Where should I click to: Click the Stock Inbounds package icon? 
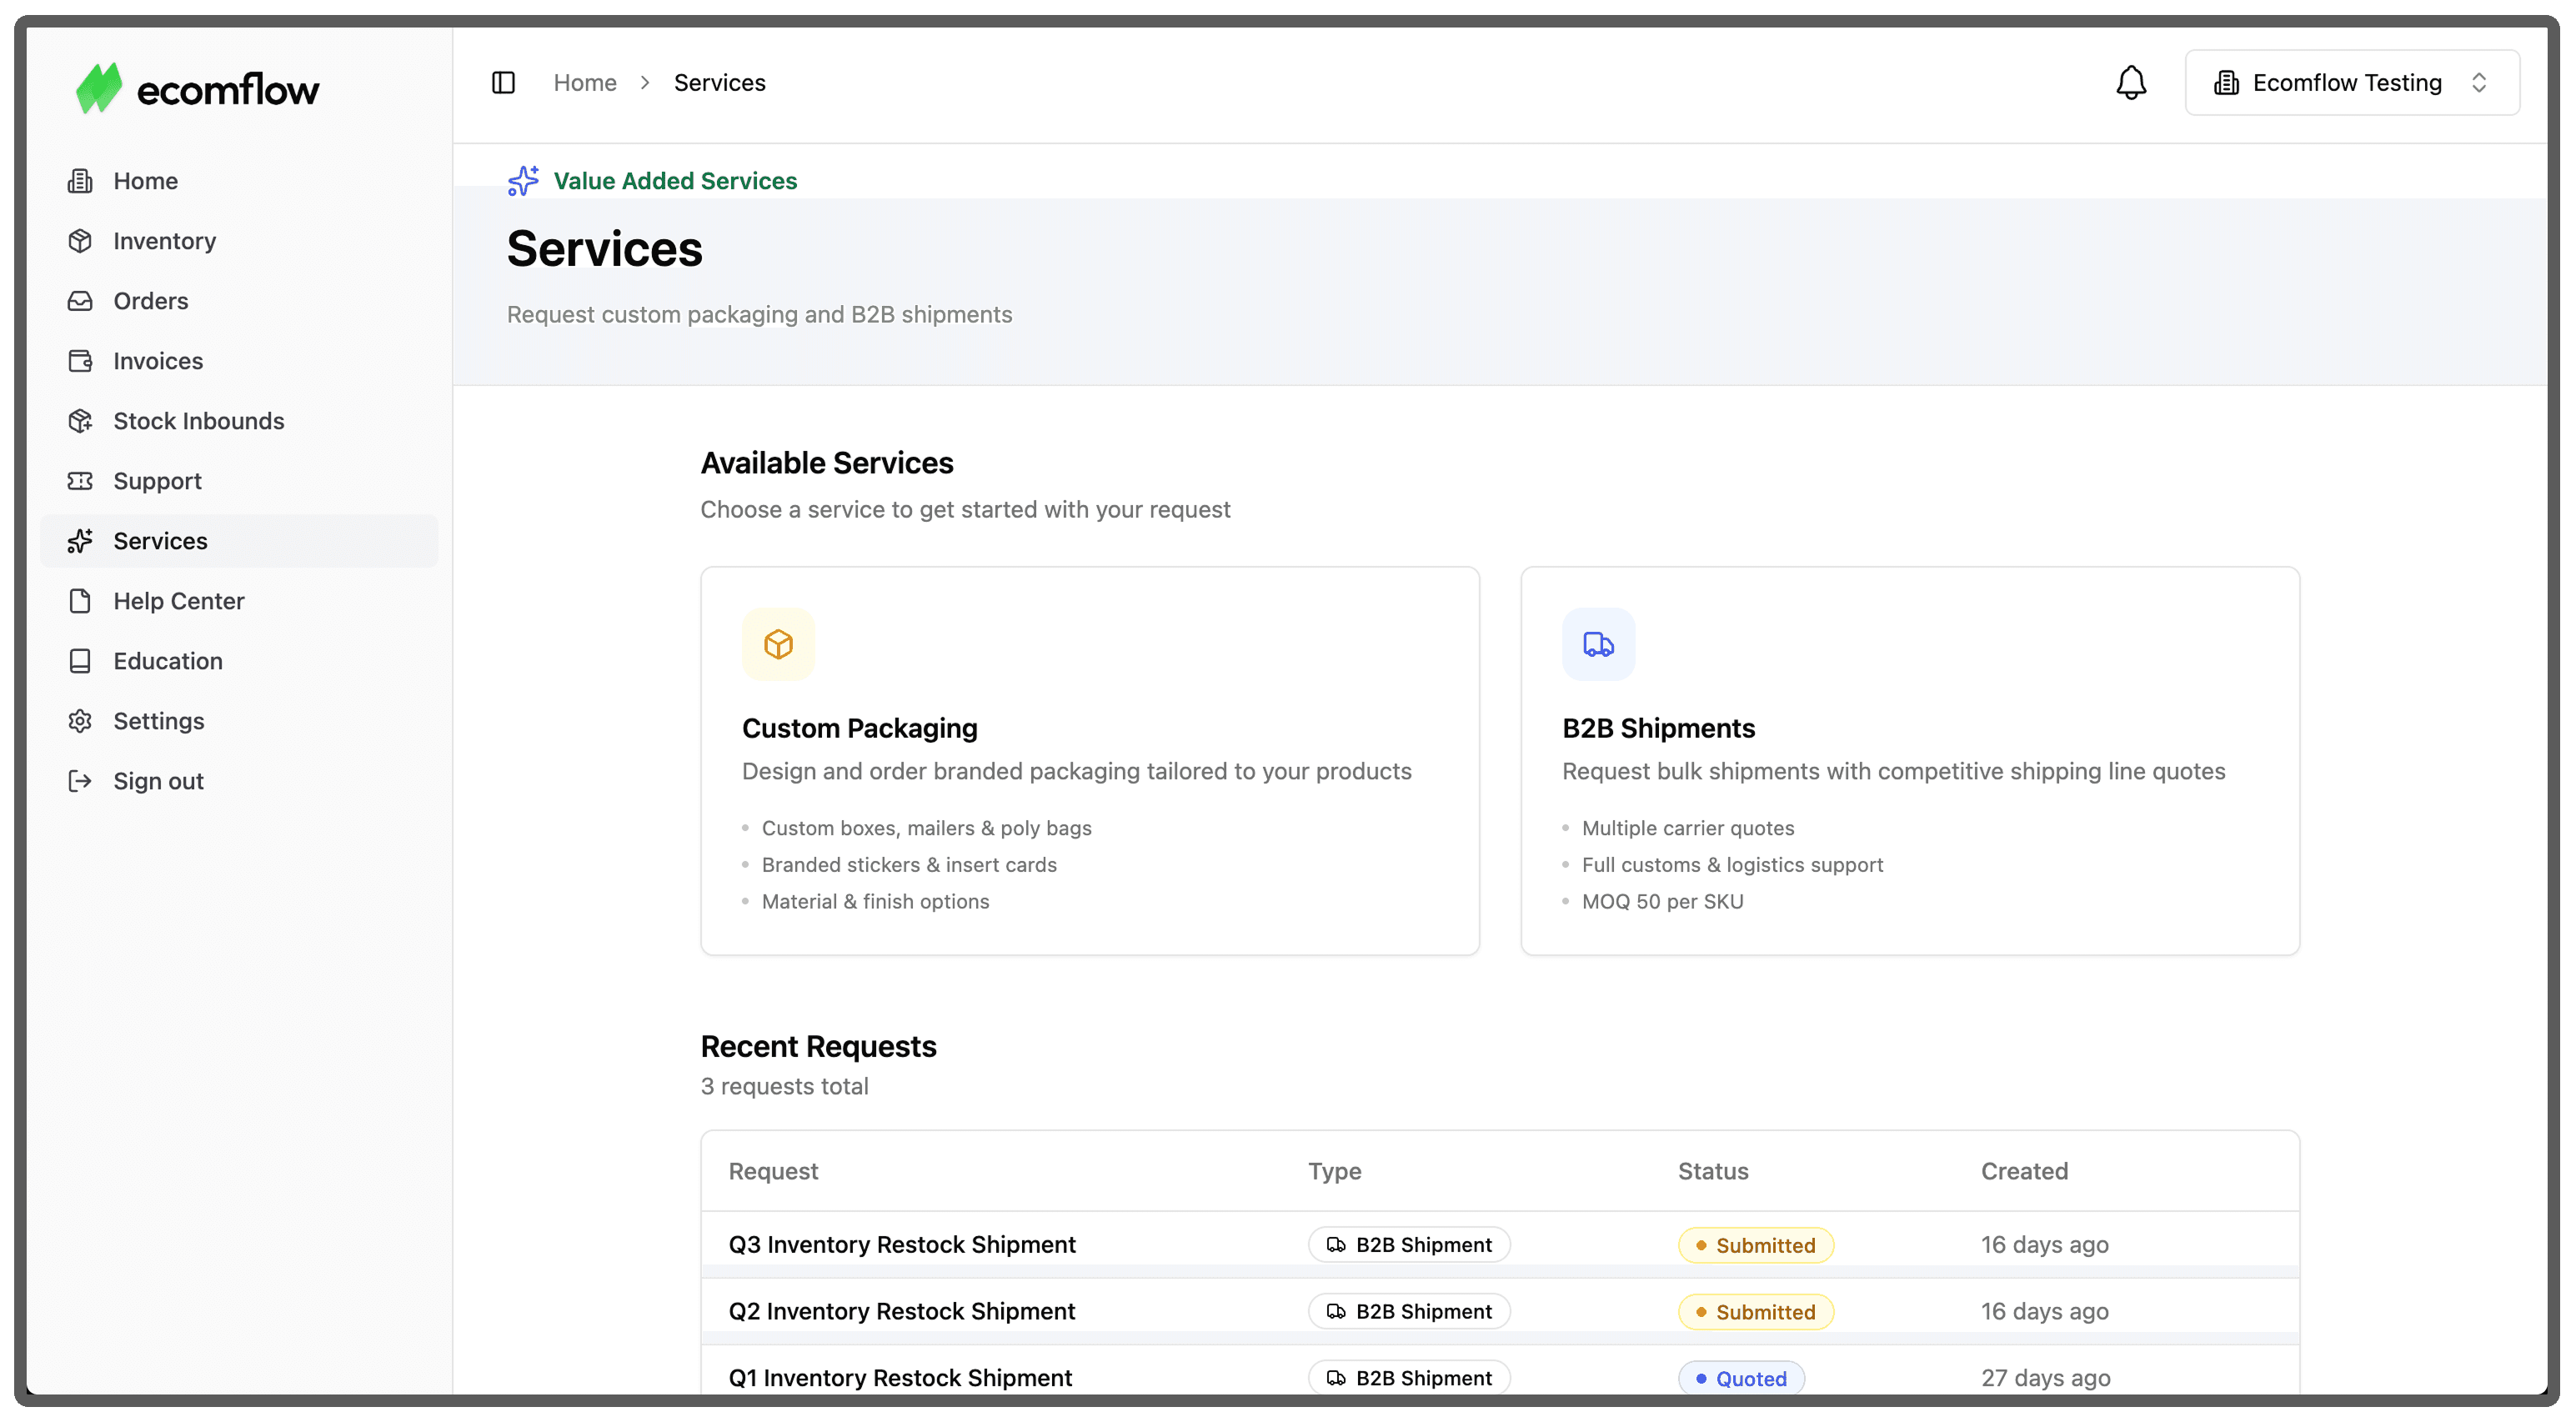click(80, 421)
